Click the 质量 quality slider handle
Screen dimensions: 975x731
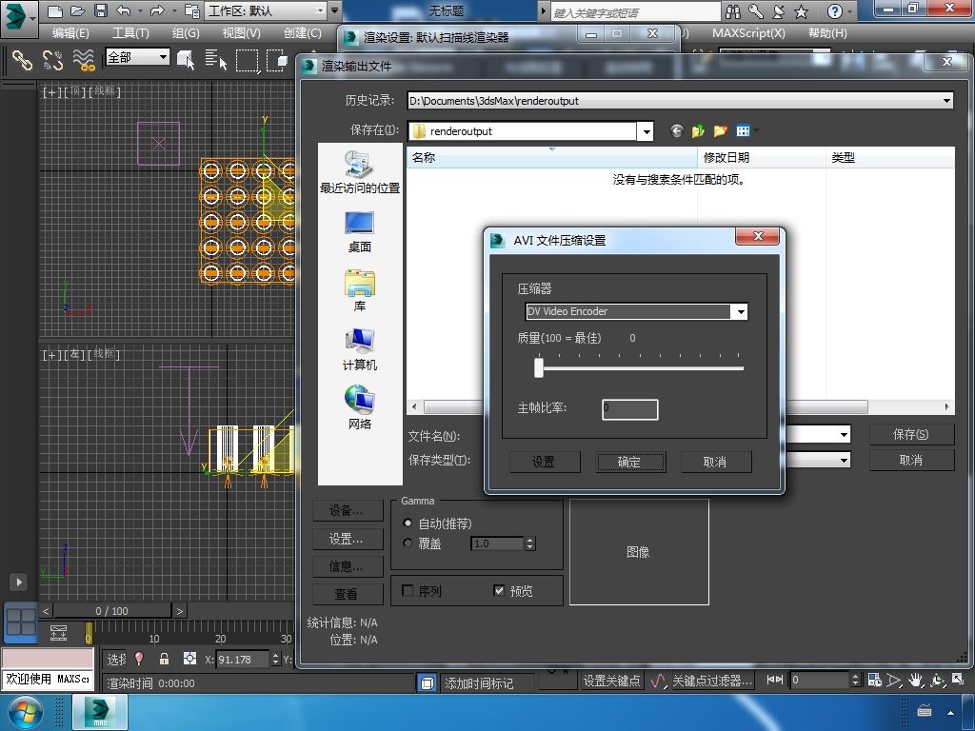[539, 366]
